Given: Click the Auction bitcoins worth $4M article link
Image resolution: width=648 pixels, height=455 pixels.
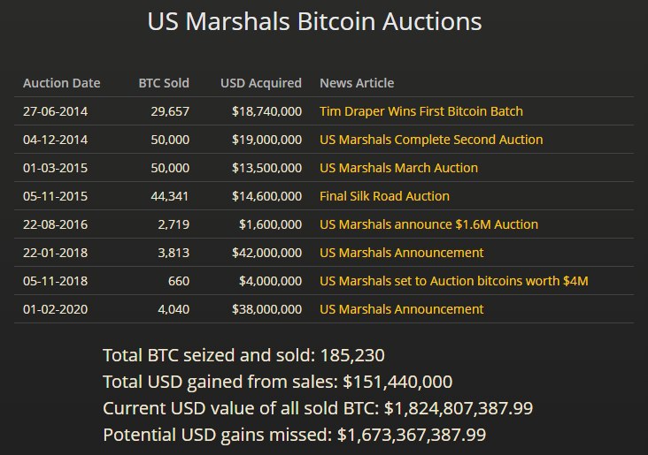Looking at the screenshot, I should pos(453,281).
